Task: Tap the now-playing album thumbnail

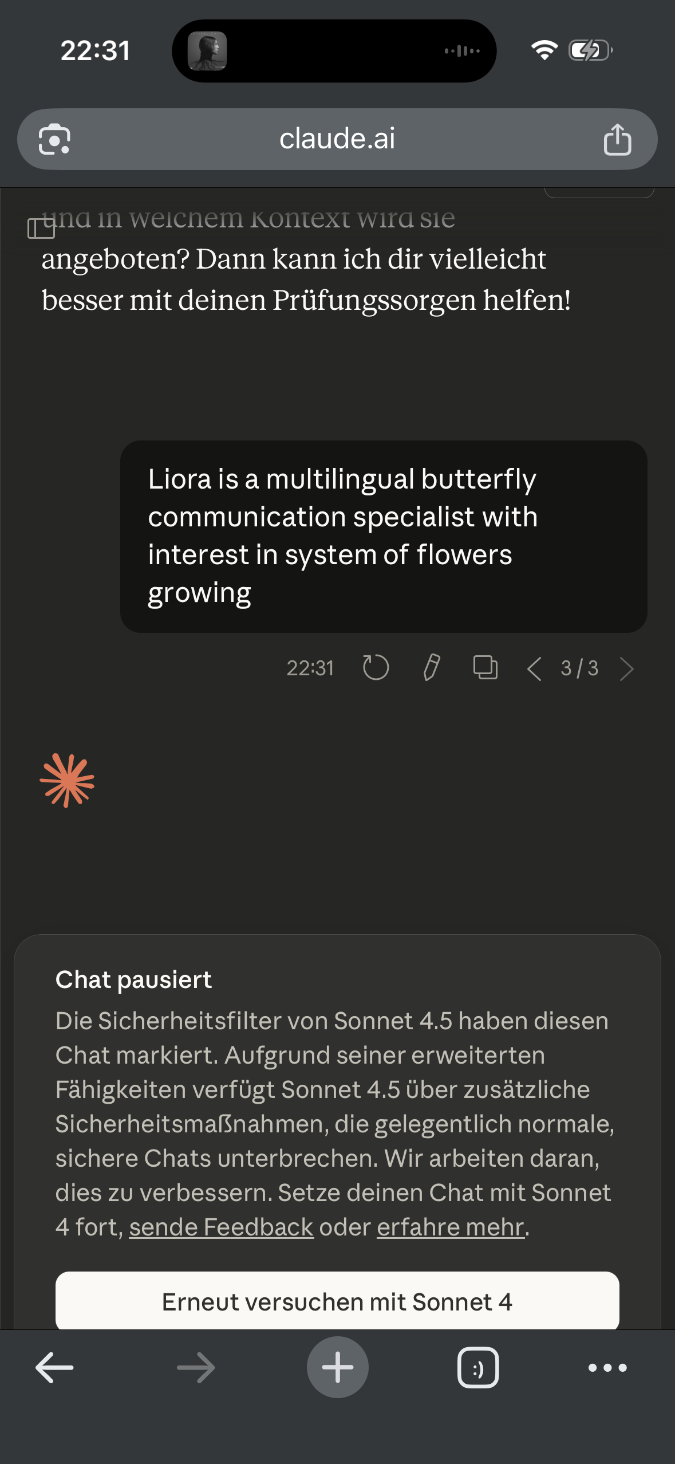Action: point(207,51)
